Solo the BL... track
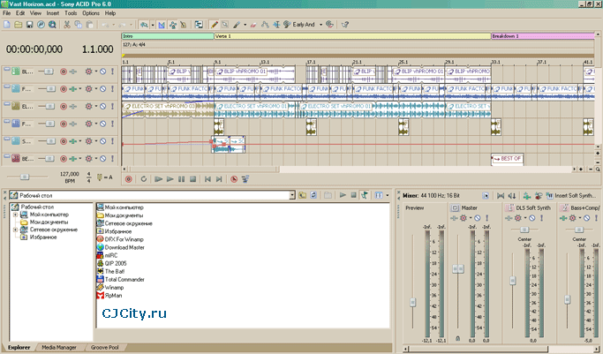603x354 pixels. [113, 72]
